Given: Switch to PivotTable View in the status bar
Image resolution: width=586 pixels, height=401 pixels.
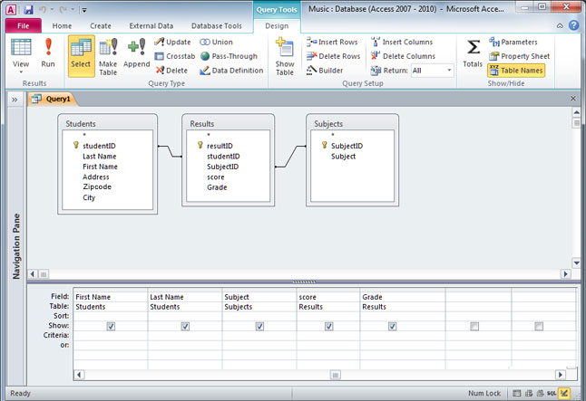Looking at the screenshot, I should point(529,393).
